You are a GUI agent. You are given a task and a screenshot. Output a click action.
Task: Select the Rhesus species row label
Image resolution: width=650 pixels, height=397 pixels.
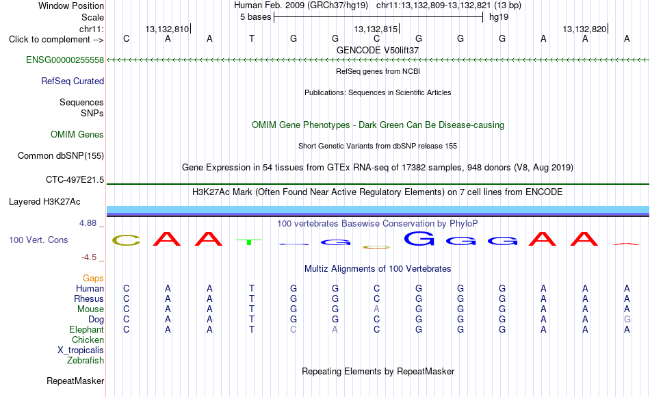89,298
